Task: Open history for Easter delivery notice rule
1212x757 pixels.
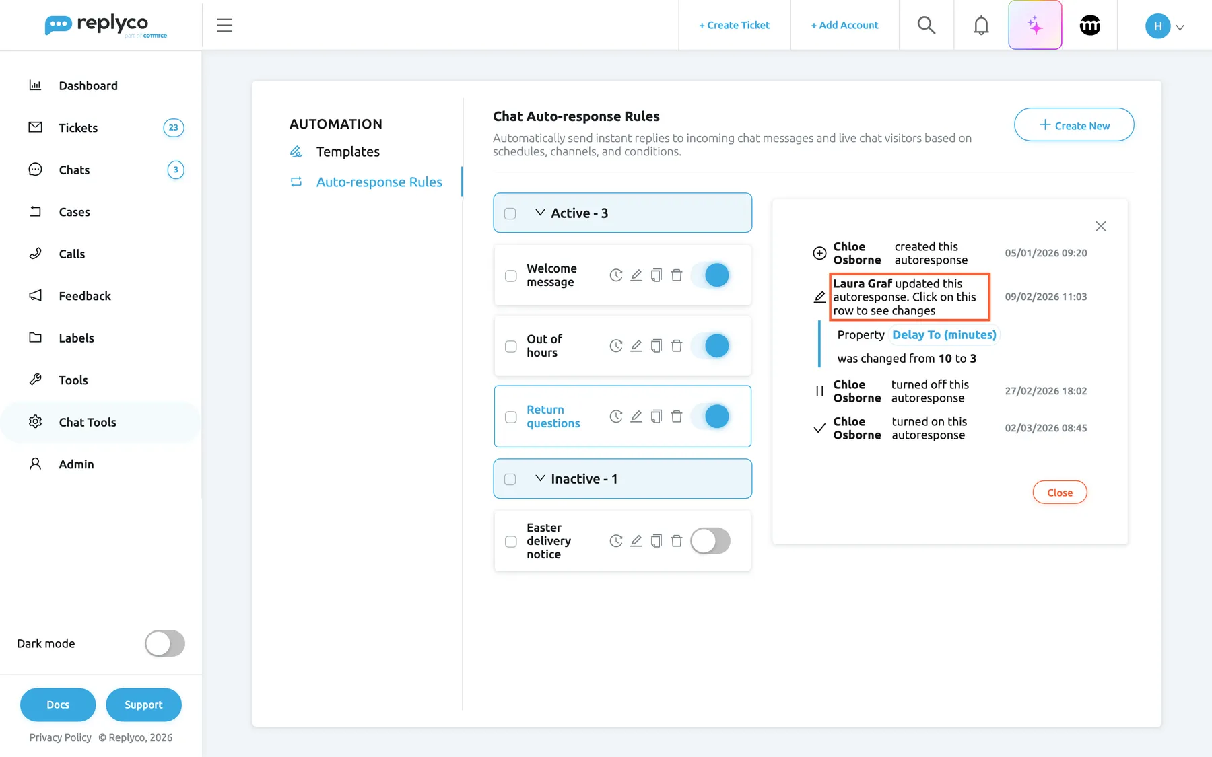Action: [616, 541]
